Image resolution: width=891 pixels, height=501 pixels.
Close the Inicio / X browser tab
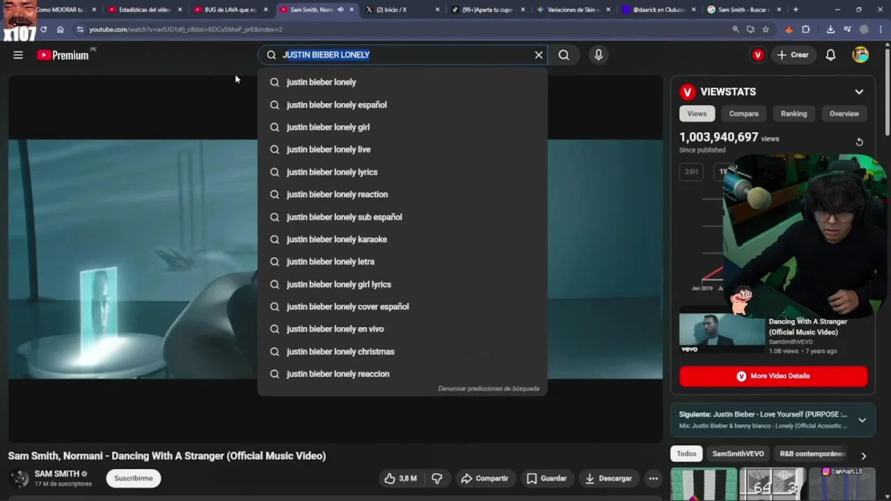click(437, 10)
